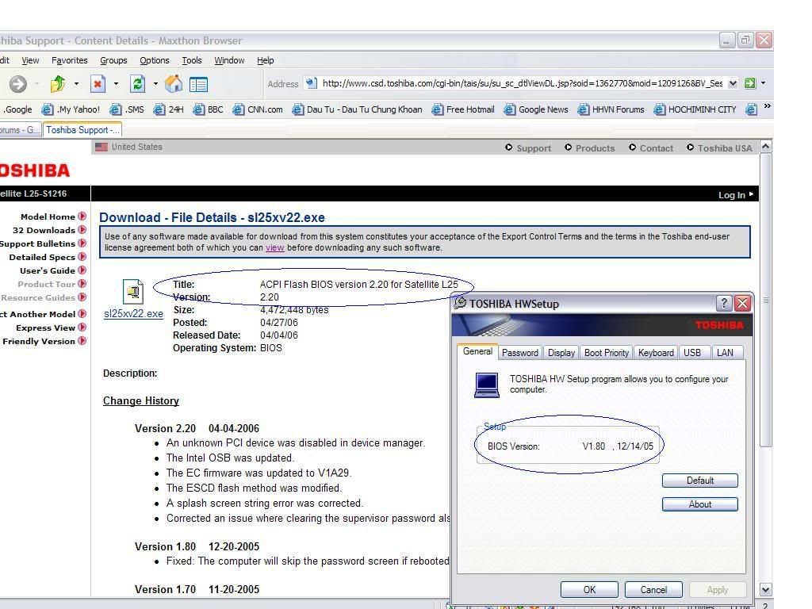The height and width of the screenshot is (609, 812).
Task: Click the sl25xv22.exe file icon
Action: (133, 292)
